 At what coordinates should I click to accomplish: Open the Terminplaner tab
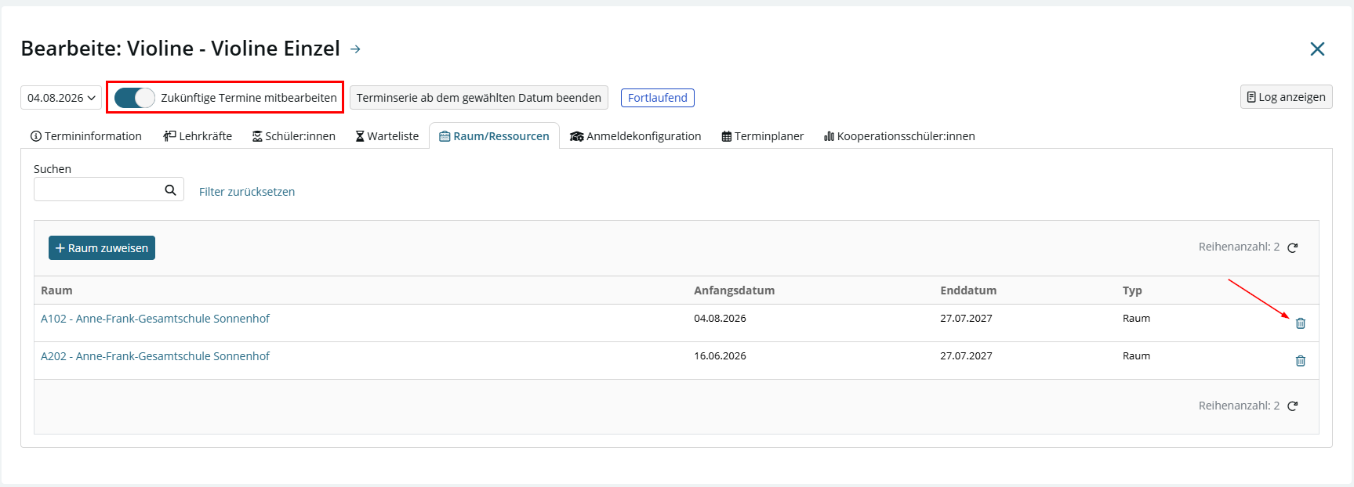763,136
